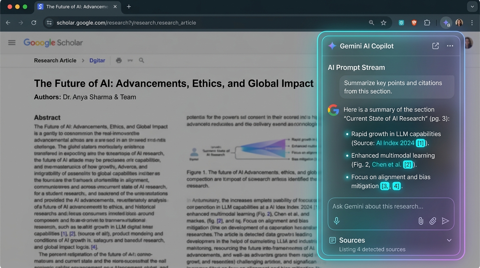Image resolution: width=480 pixels, height=268 pixels.
Task: Open site information icon in address bar
Action: pyautogui.click(x=50, y=23)
